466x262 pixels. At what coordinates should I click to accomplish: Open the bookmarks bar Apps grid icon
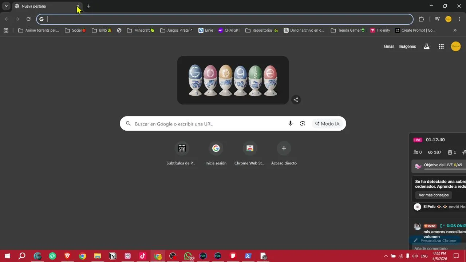(x=6, y=31)
